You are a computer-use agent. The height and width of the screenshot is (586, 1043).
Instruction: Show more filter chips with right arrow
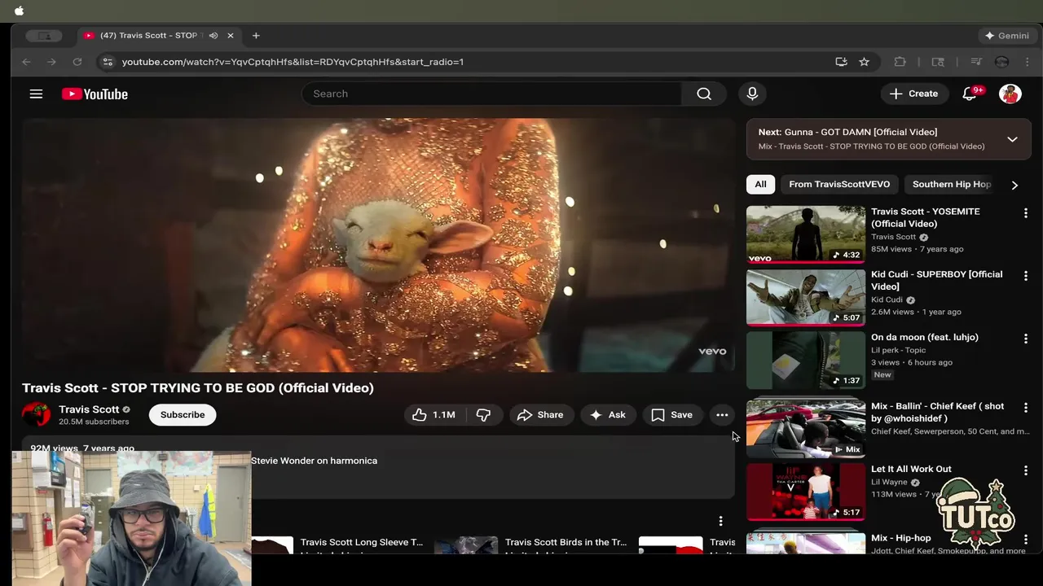1014,185
